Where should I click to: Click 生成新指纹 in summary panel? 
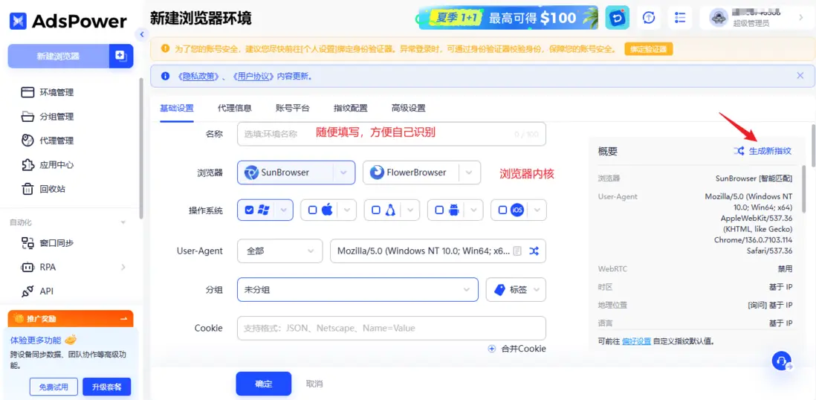[x=763, y=151]
